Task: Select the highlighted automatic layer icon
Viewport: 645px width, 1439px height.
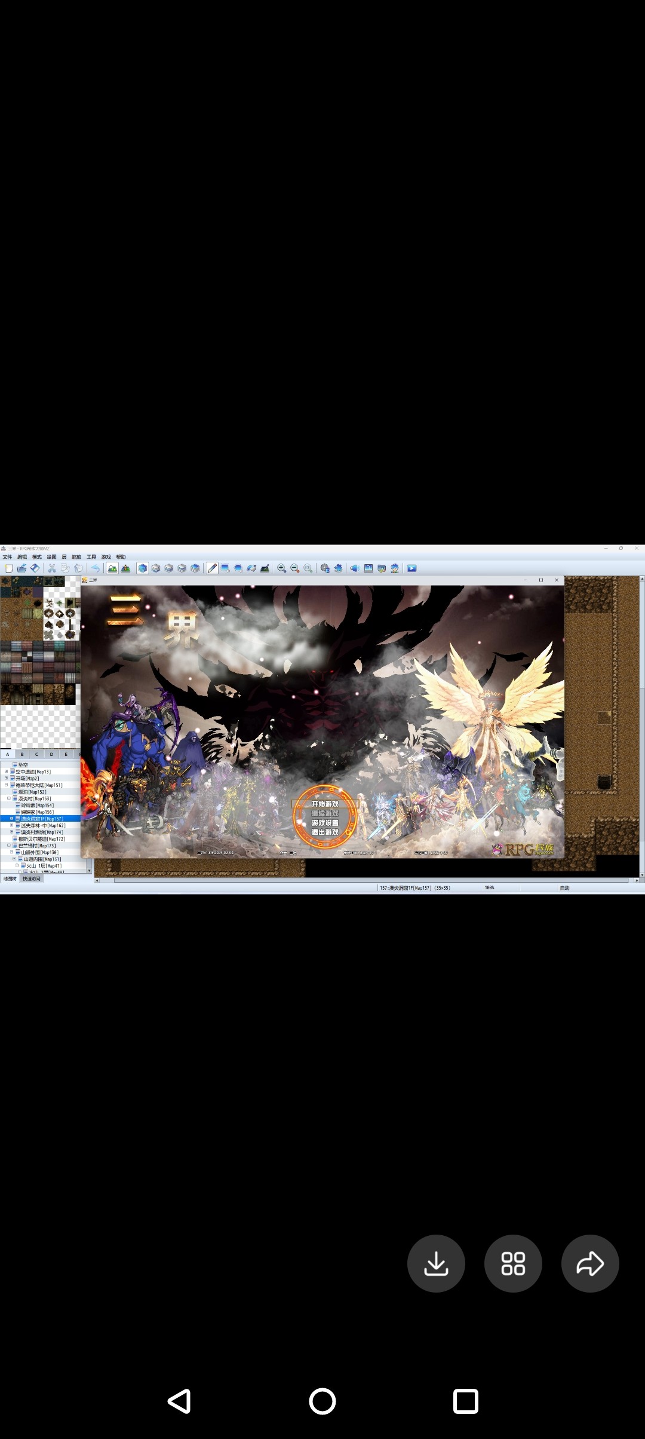Action: pos(143,568)
